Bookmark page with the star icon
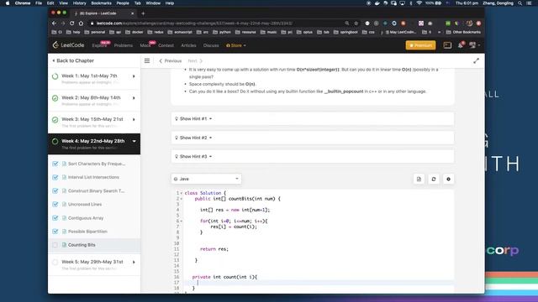538x302 pixels. click(x=356, y=23)
